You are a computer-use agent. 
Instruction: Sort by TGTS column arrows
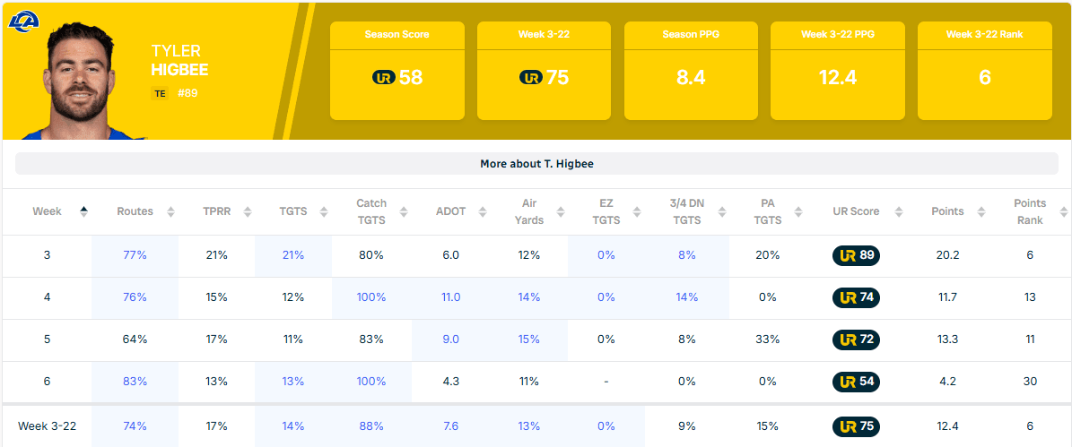click(326, 211)
